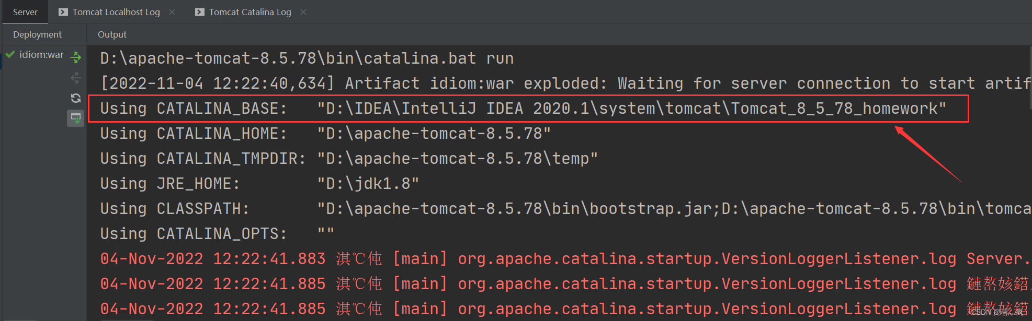The image size is (1032, 321).
Task: Close the Tomcat Catalina Log tab
Action: tap(303, 12)
